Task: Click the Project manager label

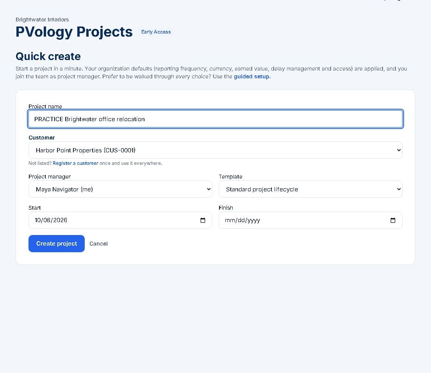Action: 50,177
